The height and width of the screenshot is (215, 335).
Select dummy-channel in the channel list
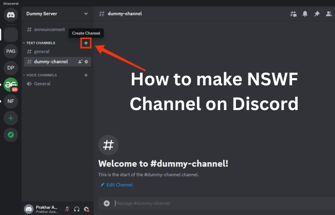point(57,62)
